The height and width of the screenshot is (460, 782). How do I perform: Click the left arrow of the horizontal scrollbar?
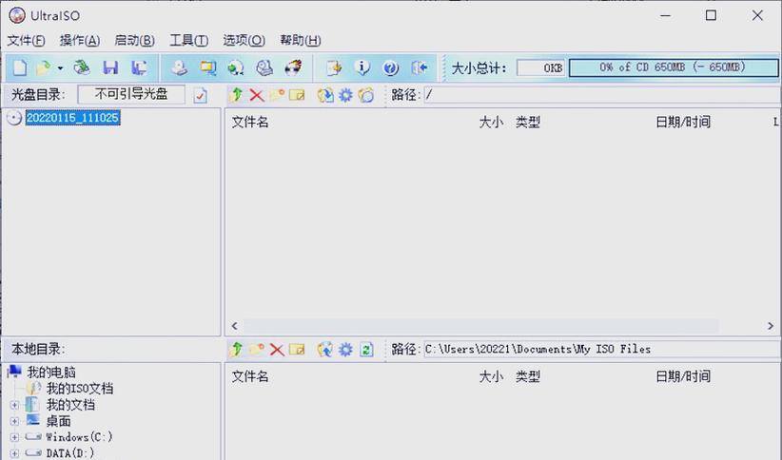click(x=234, y=326)
